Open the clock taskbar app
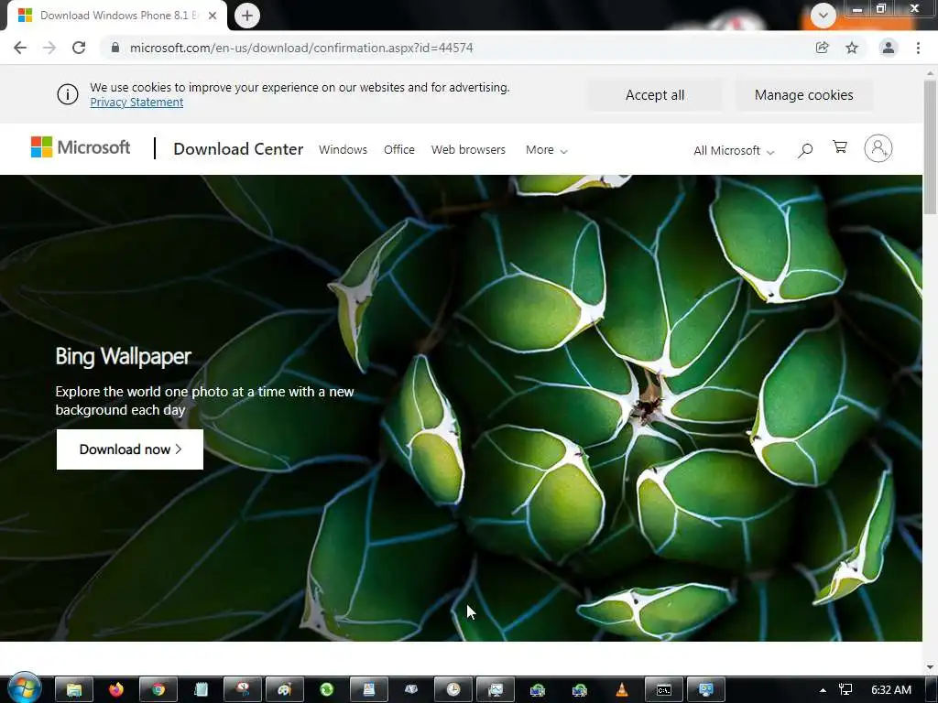The height and width of the screenshot is (703, 938). pyautogui.click(x=453, y=690)
